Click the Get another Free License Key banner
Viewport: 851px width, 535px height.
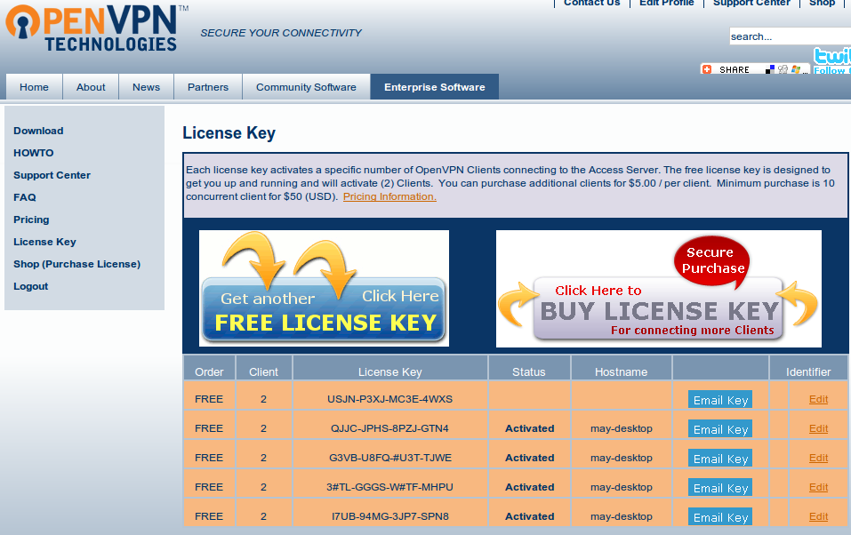[x=324, y=289]
